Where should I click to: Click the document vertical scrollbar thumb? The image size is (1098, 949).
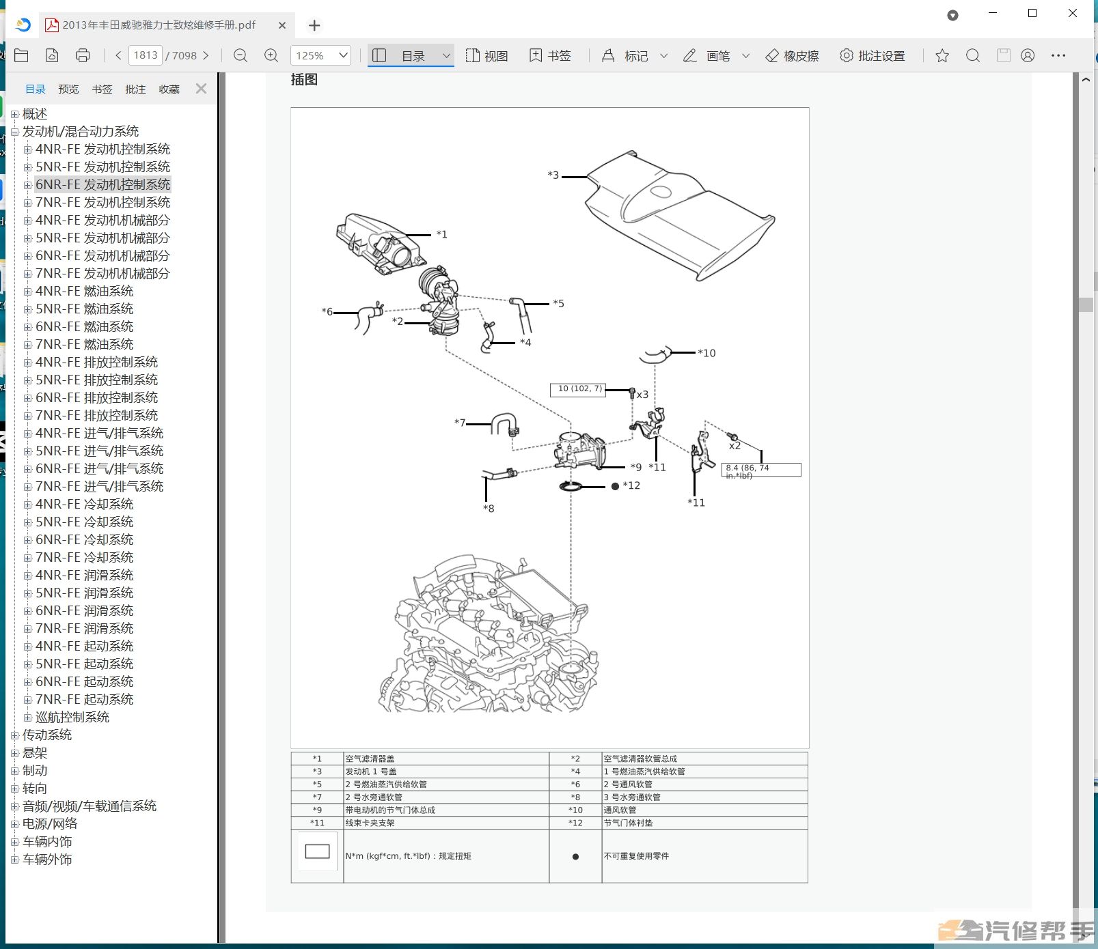click(x=1086, y=304)
